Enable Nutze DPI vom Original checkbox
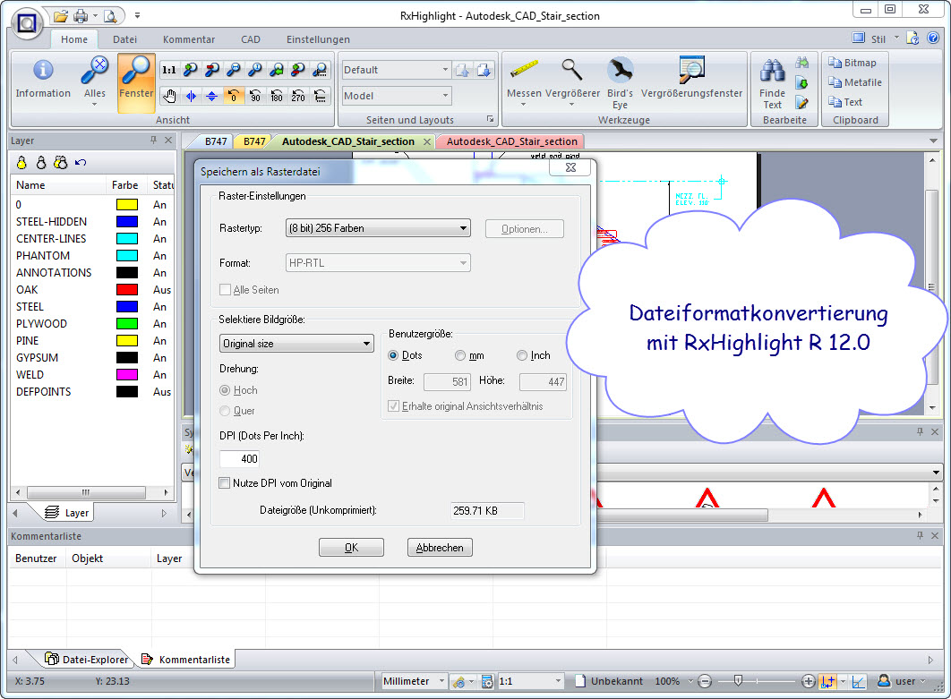The width and height of the screenshot is (951, 699). click(225, 483)
